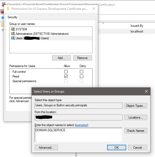Check Deny for Full control
This screenshot has height=157, width=155.
point(81,71)
